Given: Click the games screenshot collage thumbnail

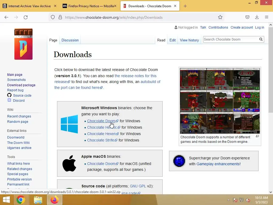Looking at the screenshot, I should 220,101.
